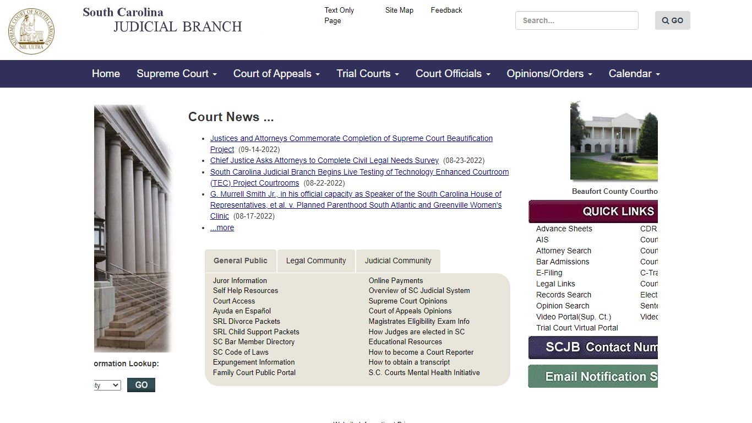The height and width of the screenshot is (423, 752).
Task: Expand the Supreme Court dropdown menu
Action: click(177, 74)
